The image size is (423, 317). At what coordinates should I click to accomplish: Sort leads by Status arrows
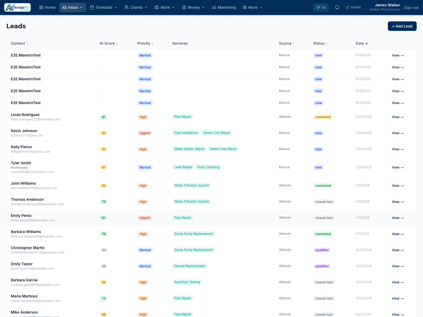[327, 44]
